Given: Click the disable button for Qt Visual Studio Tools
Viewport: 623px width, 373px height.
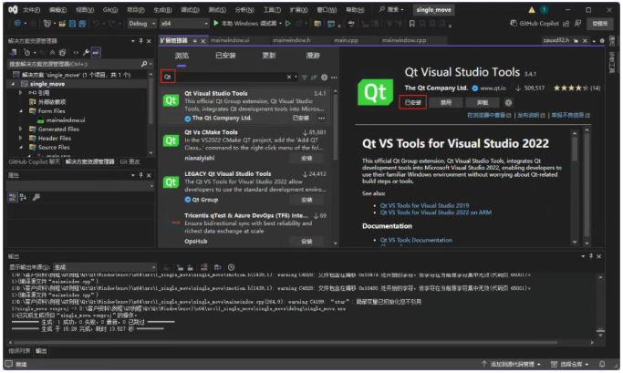Looking at the screenshot, I should (x=446, y=102).
